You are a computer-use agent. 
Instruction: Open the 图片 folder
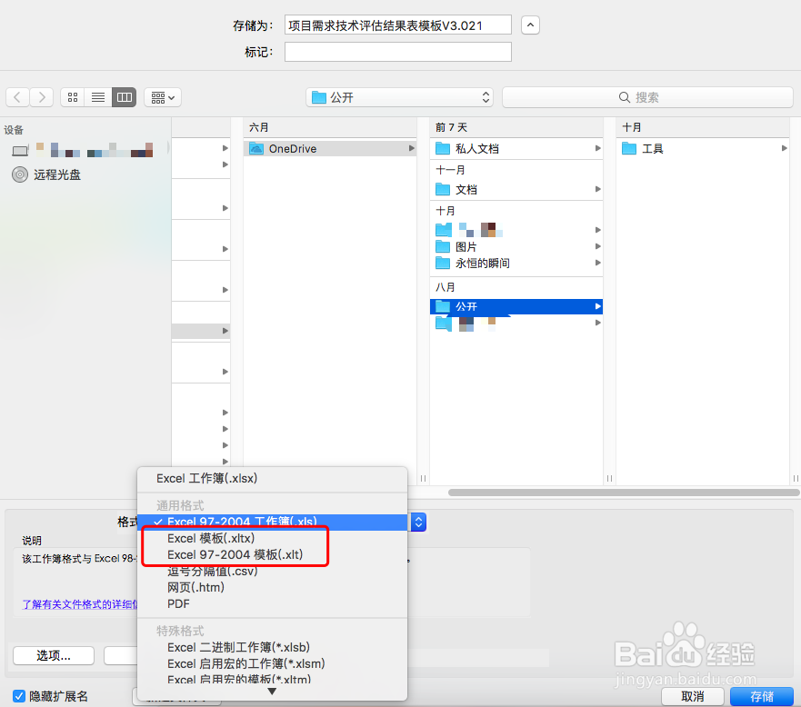(516, 246)
